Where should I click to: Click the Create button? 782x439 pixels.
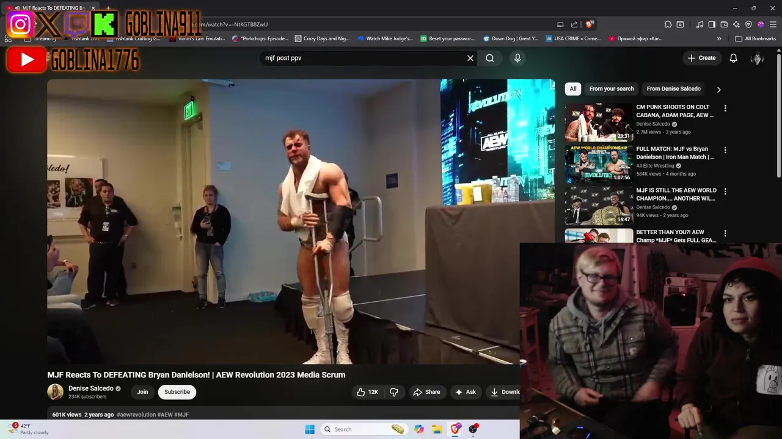point(701,58)
